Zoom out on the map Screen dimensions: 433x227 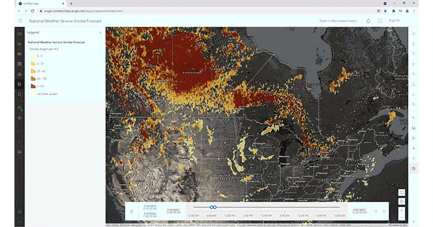(x=402, y=218)
